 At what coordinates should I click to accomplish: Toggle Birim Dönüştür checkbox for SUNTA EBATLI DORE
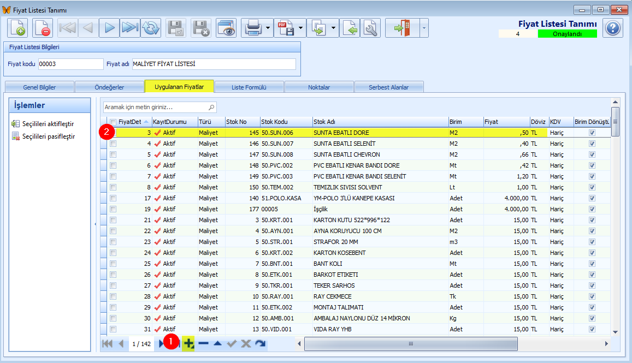click(592, 133)
